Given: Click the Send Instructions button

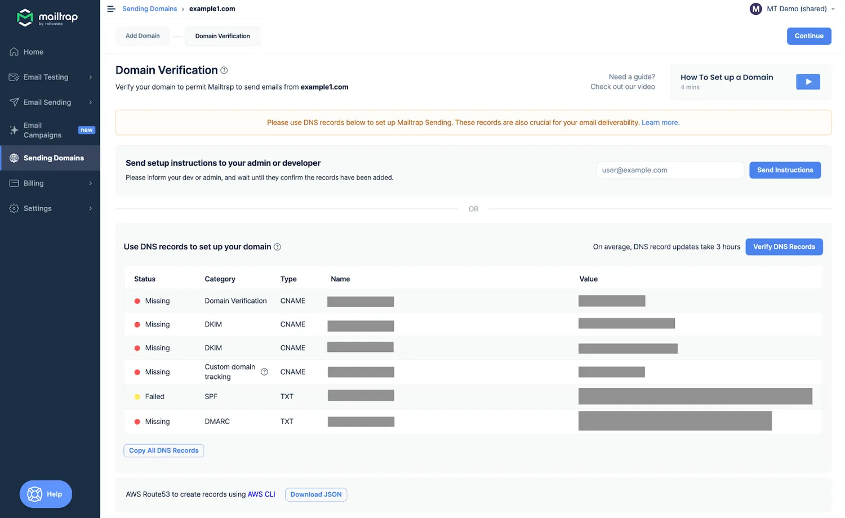Looking at the screenshot, I should click(x=785, y=170).
